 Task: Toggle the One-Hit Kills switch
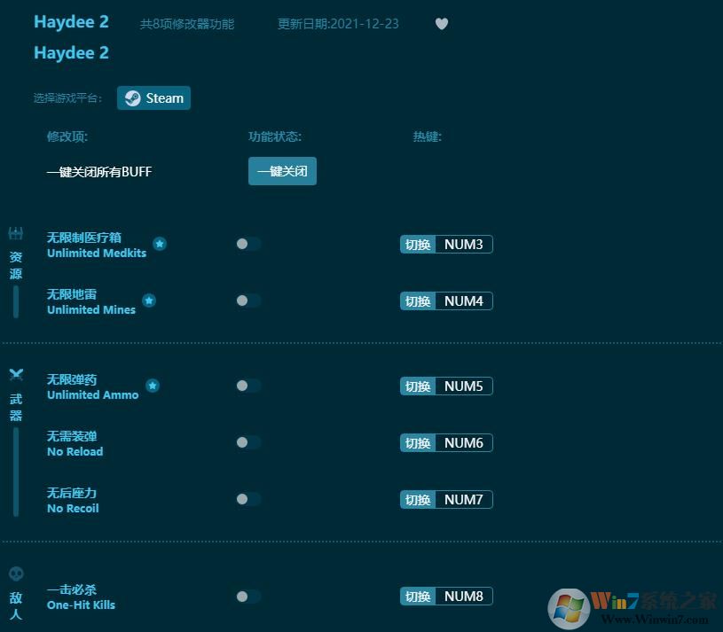[x=248, y=597]
